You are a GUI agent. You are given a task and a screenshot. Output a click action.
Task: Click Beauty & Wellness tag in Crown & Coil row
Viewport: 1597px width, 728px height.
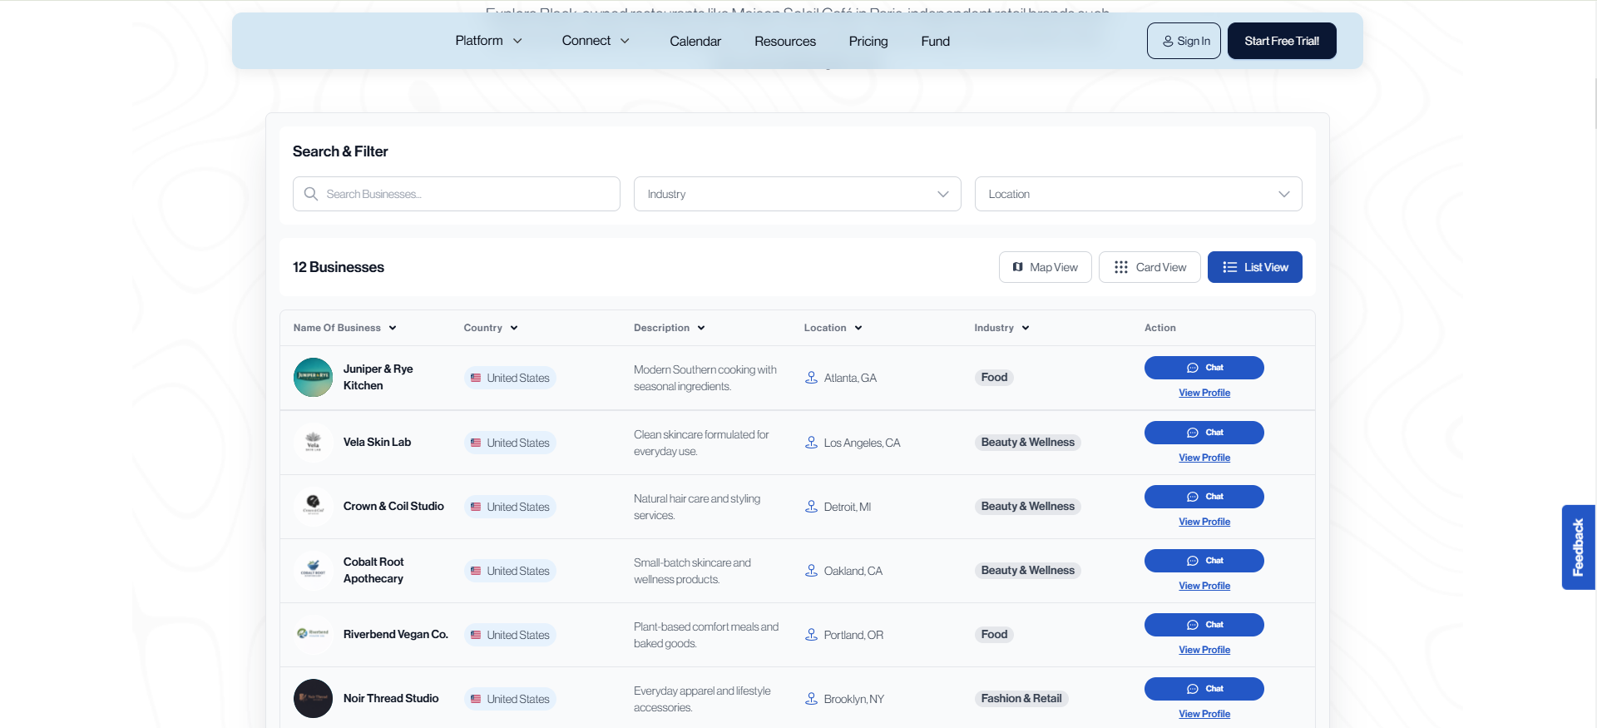(1027, 507)
